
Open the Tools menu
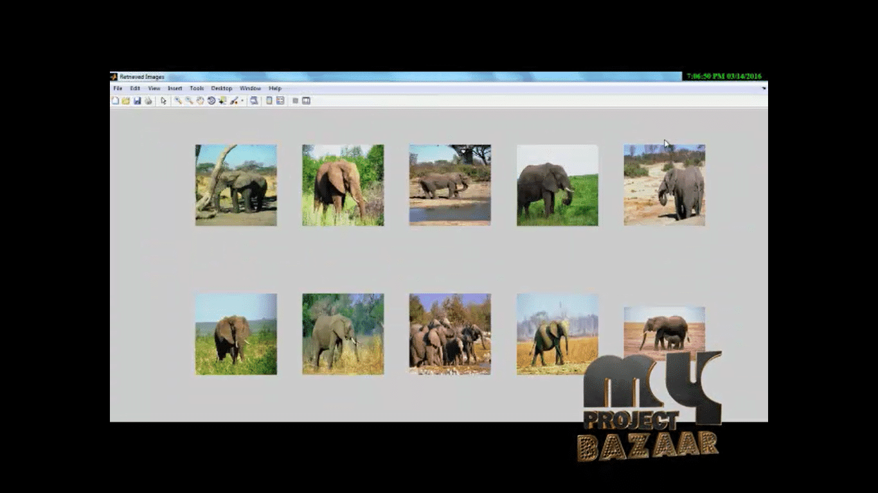pos(197,88)
